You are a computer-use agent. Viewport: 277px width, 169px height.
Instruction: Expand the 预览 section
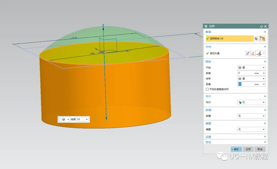265,142
